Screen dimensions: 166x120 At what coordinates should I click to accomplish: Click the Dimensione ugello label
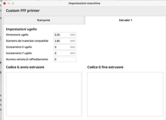[17, 35]
